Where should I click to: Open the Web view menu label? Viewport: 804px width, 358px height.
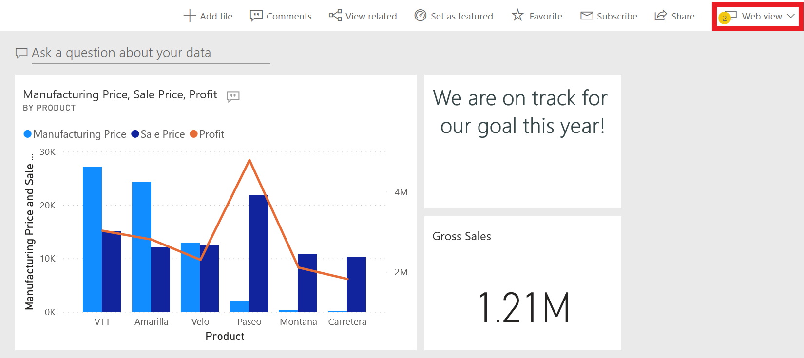[x=762, y=16]
